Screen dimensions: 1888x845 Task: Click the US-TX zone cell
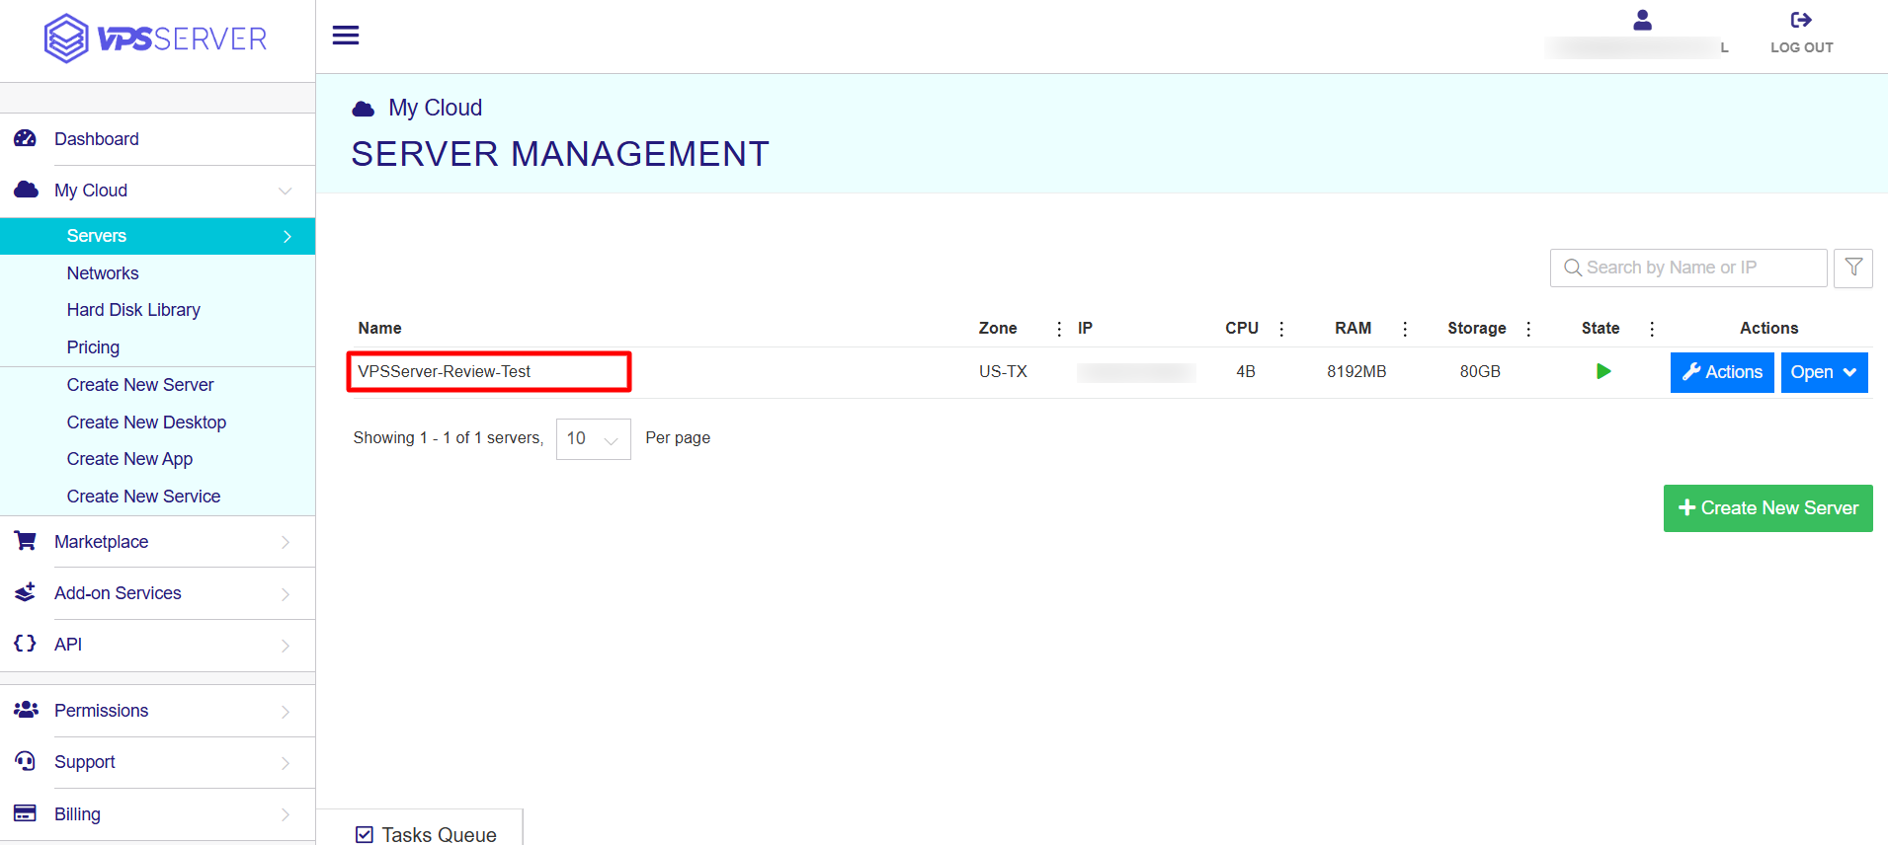pyautogui.click(x=1003, y=371)
